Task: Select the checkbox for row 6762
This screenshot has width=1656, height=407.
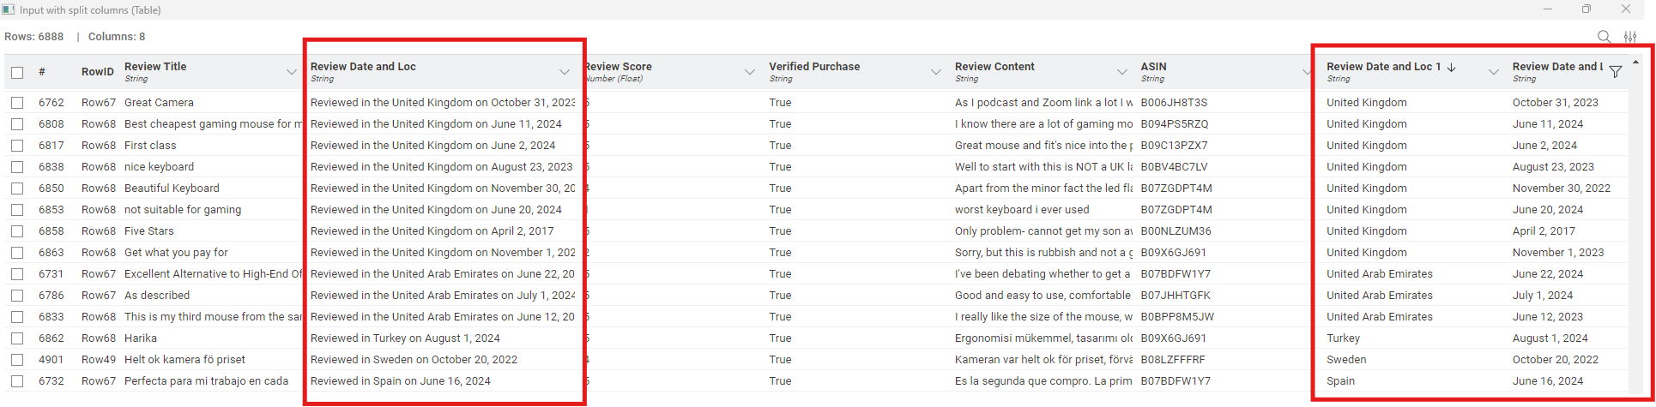Action: coord(17,103)
